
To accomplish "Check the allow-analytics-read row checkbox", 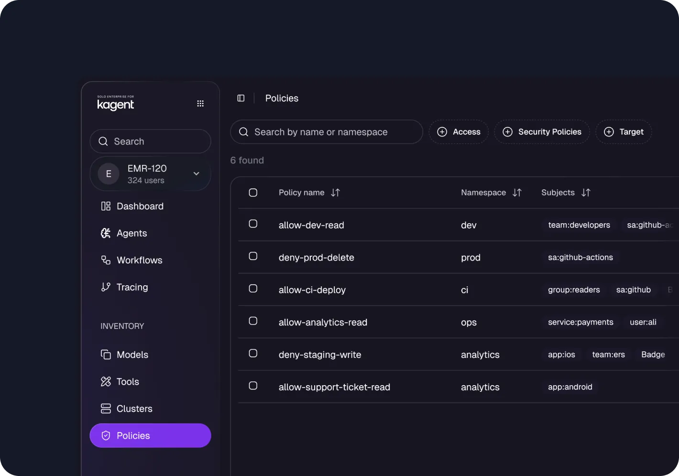I will (x=253, y=321).
